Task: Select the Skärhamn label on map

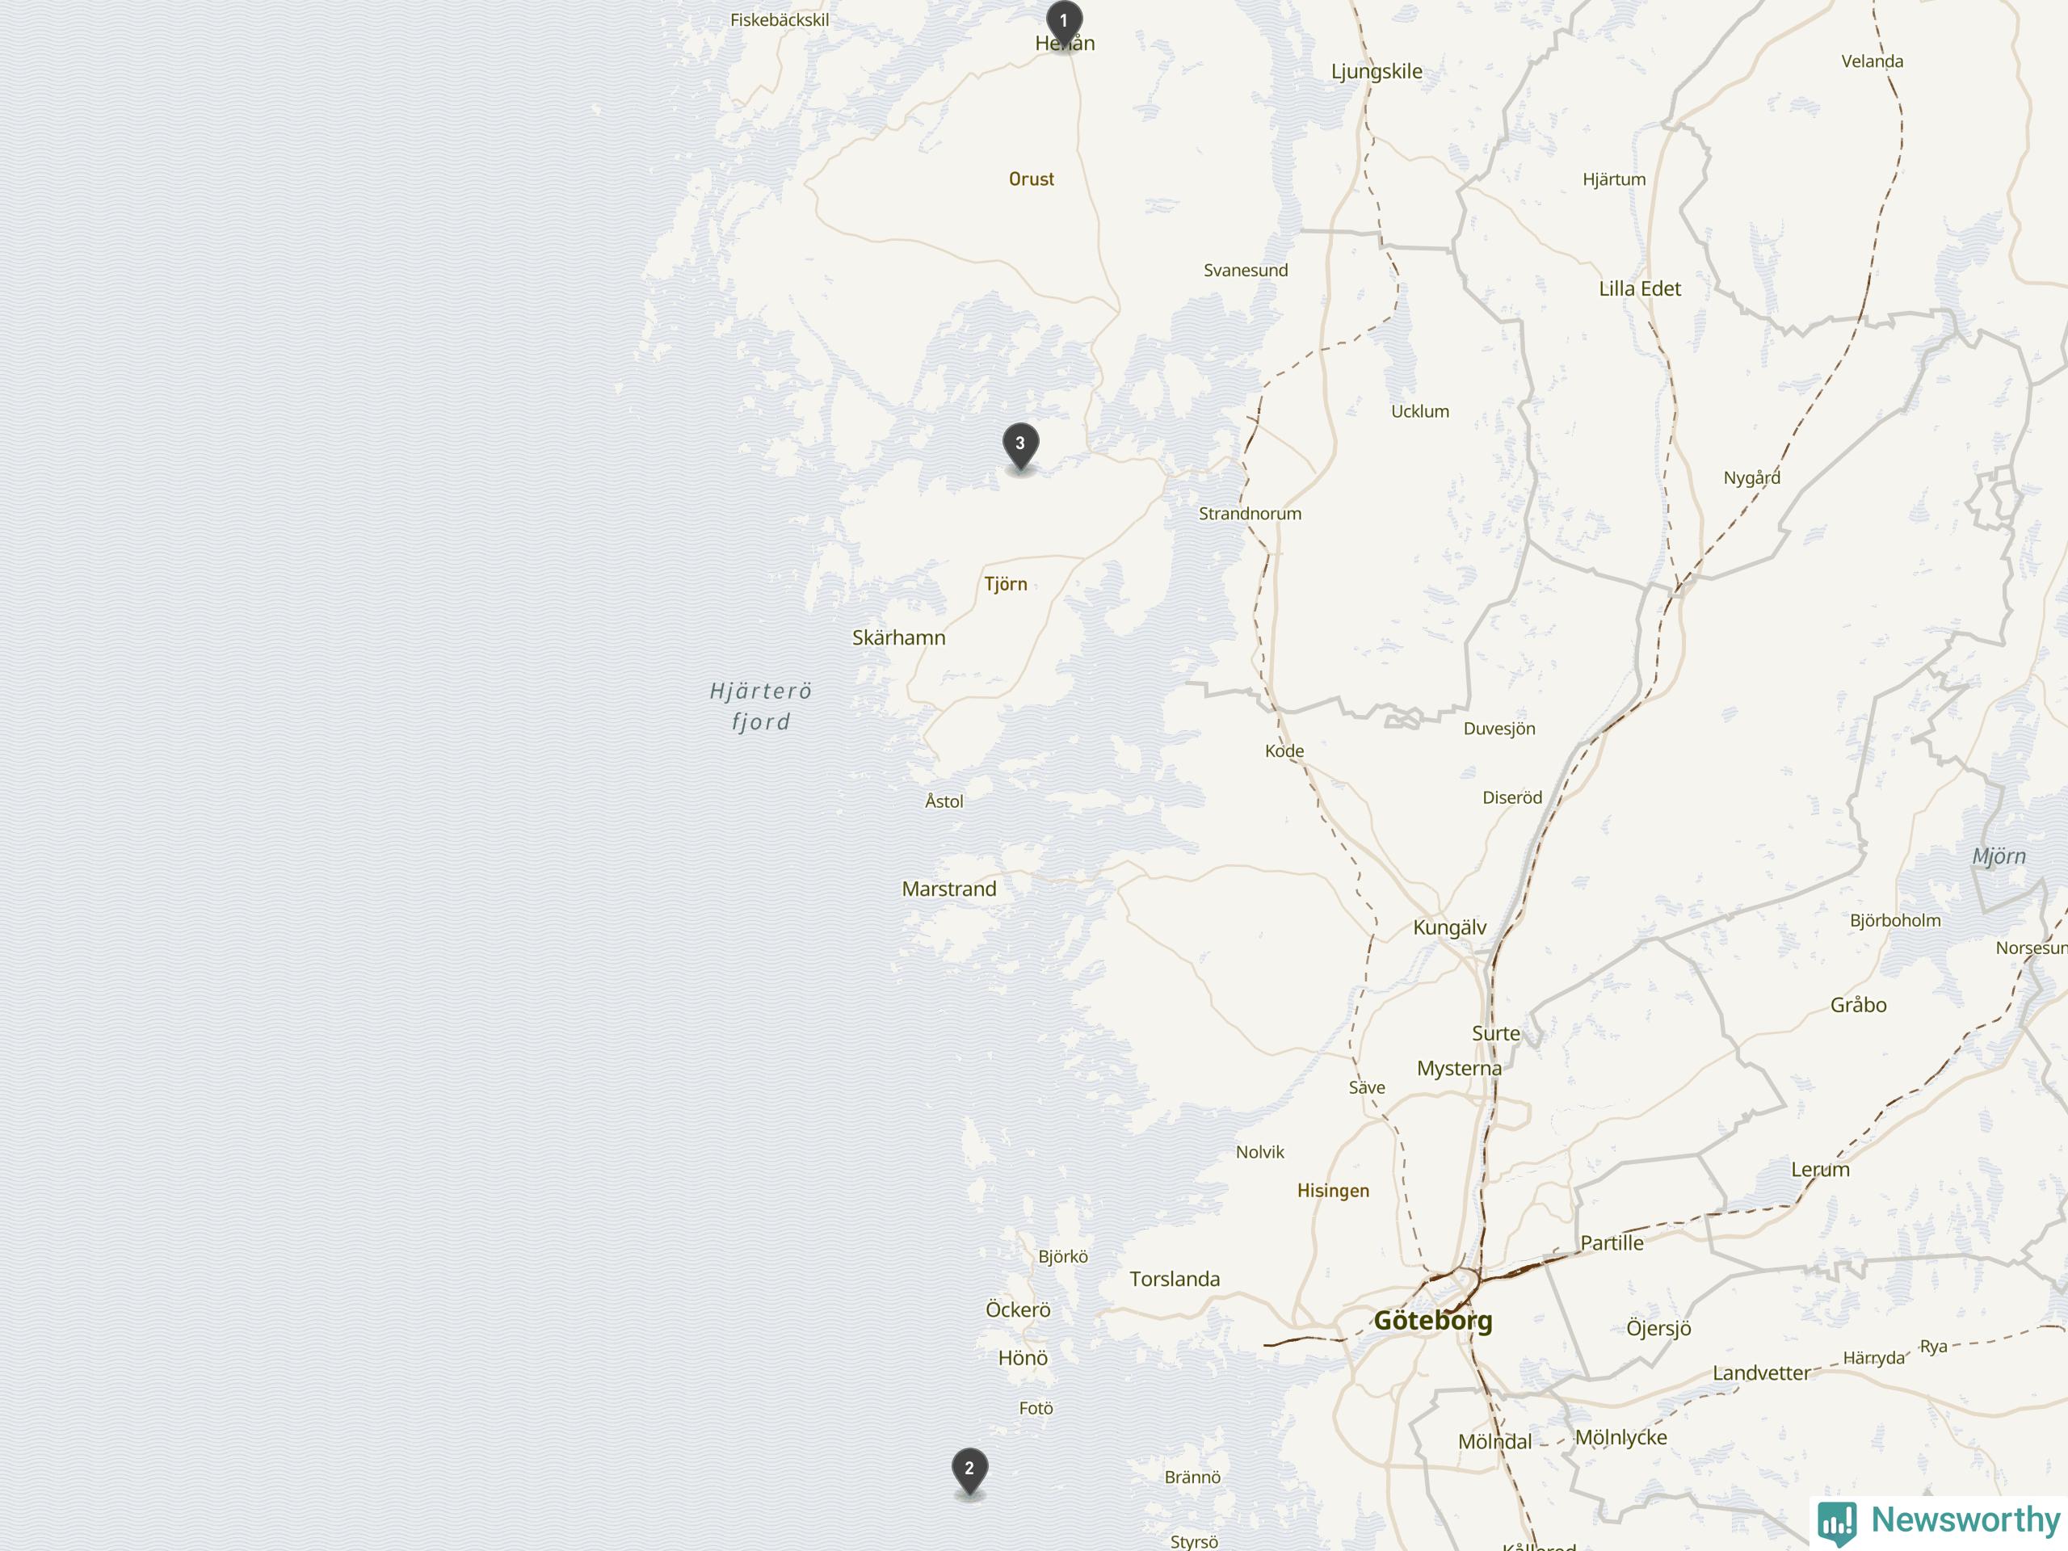Action: 898,637
